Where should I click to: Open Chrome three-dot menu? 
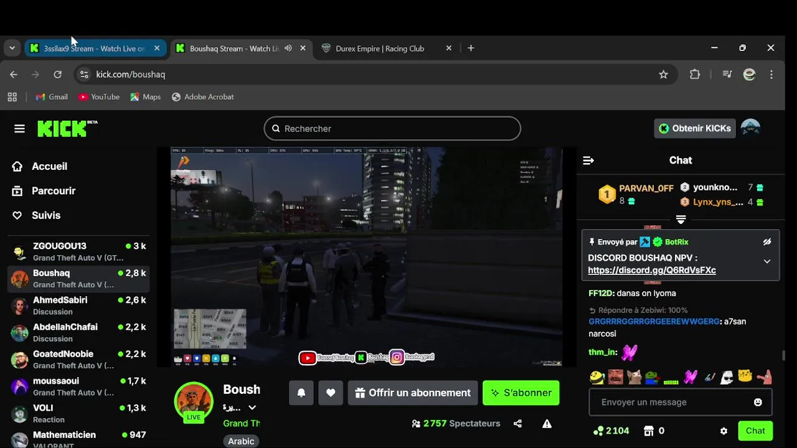pyautogui.click(x=771, y=74)
